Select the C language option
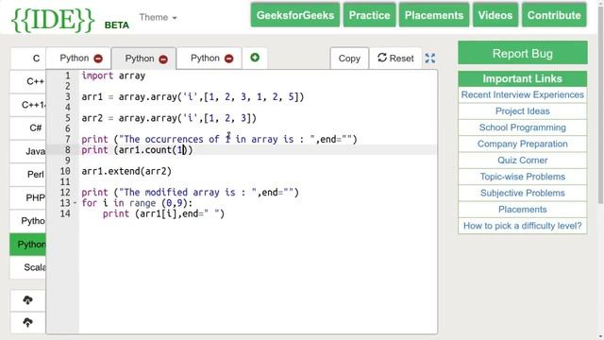 click(27, 59)
